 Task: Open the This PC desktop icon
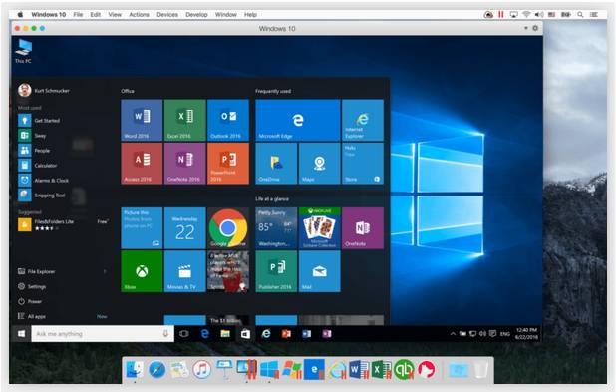coord(23,51)
